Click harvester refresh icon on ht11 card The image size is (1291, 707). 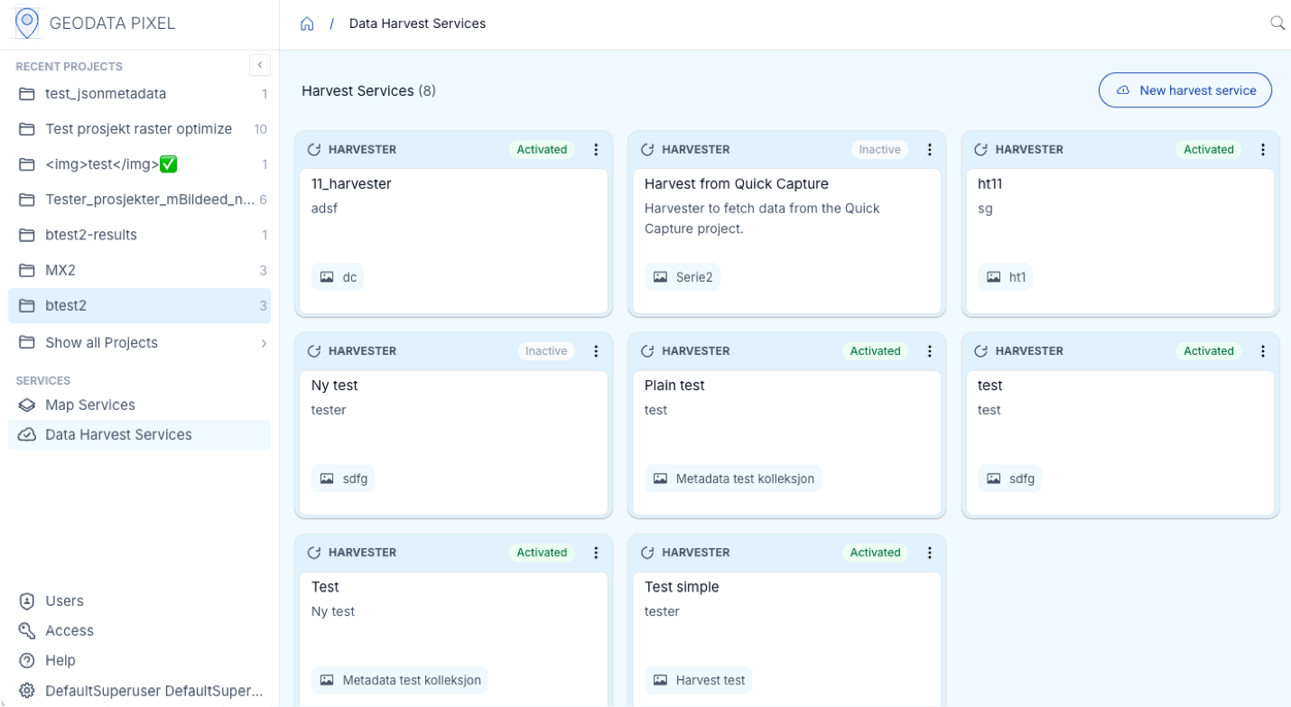[x=981, y=150]
